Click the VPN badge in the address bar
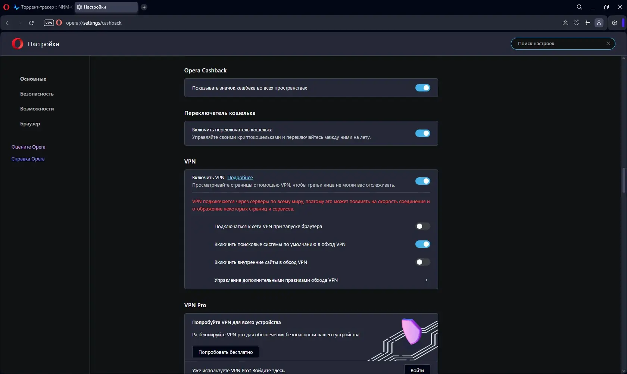 (49, 23)
